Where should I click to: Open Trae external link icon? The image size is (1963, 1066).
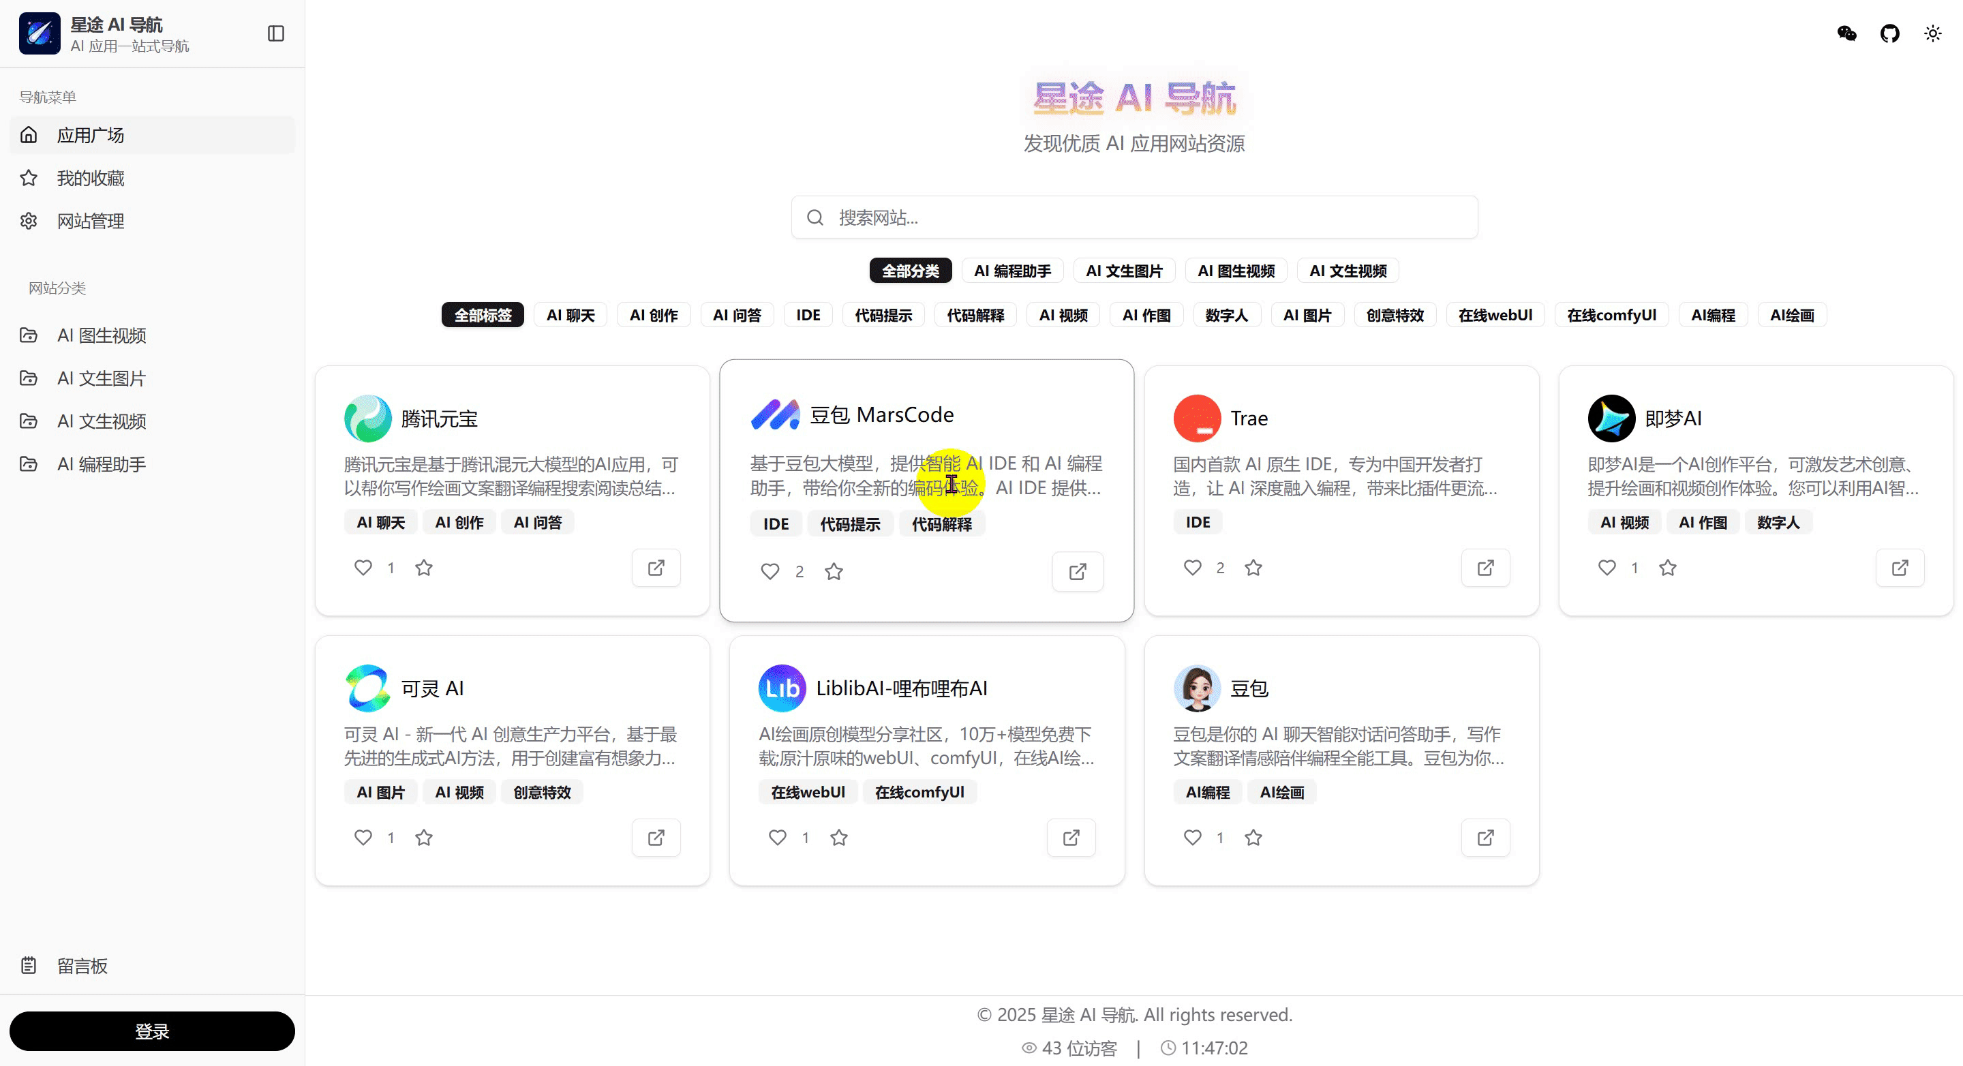click(x=1486, y=568)
